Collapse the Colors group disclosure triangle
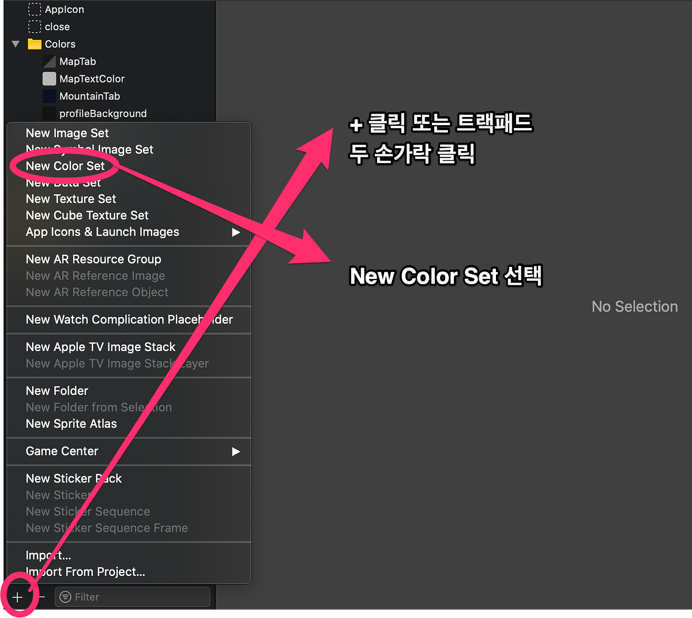 click(15, 44)
